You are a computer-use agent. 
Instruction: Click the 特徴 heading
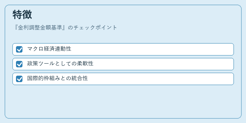coord(22,14)
